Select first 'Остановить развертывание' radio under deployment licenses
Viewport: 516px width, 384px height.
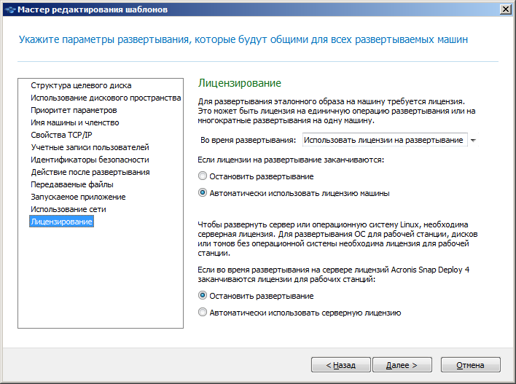pyautogui.click(x=203, y=176)
